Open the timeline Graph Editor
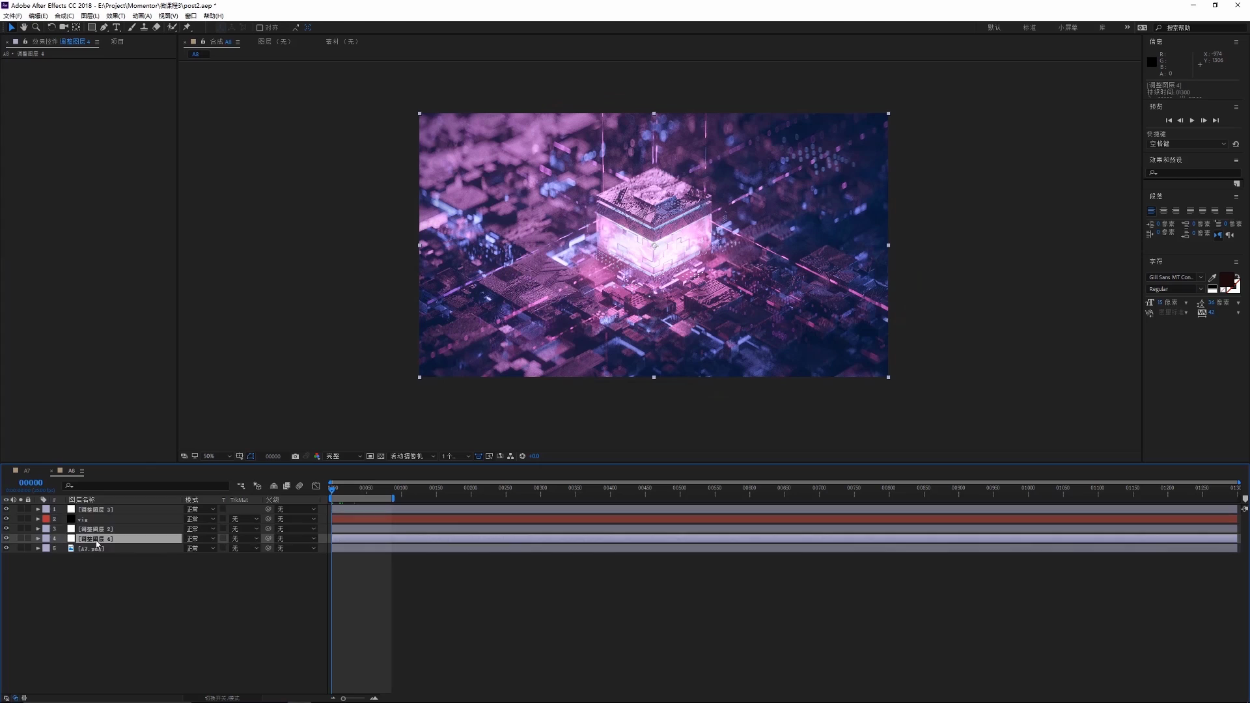This screenshot has width=1250, height=703. coord(316,486)
